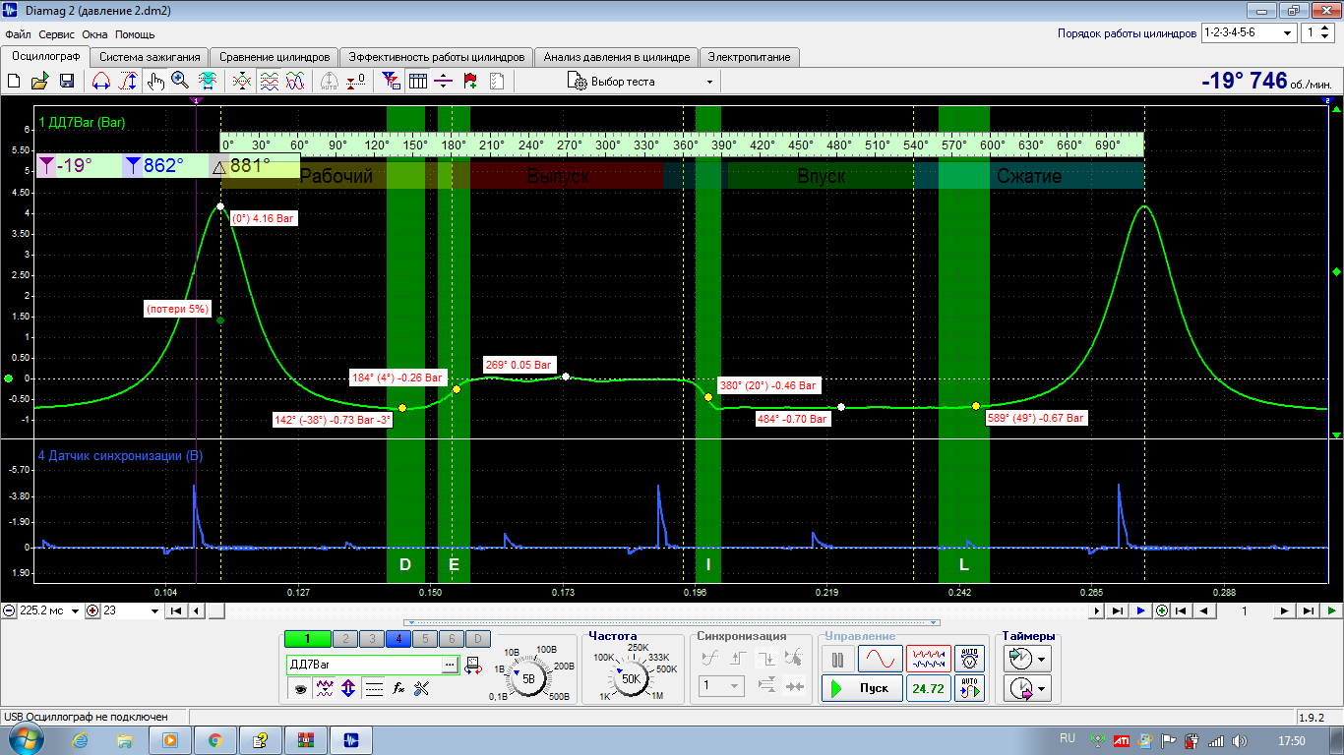Toggle channel 2 button

(344, 638)
